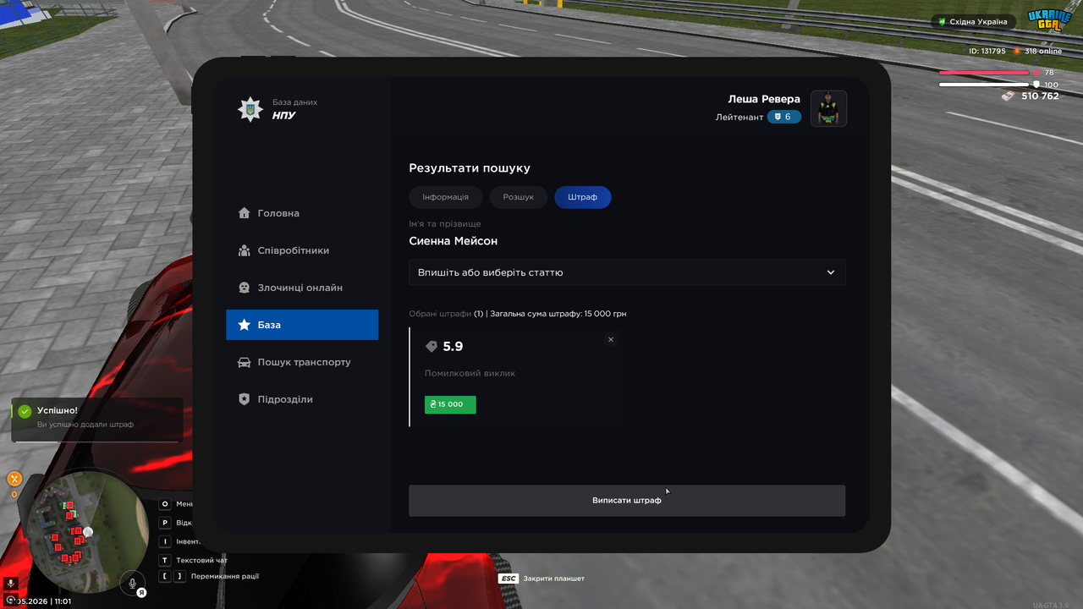Remove the 5.9 fine with the X
Viewport: 1083px width, 609px height.
[611, 339]
